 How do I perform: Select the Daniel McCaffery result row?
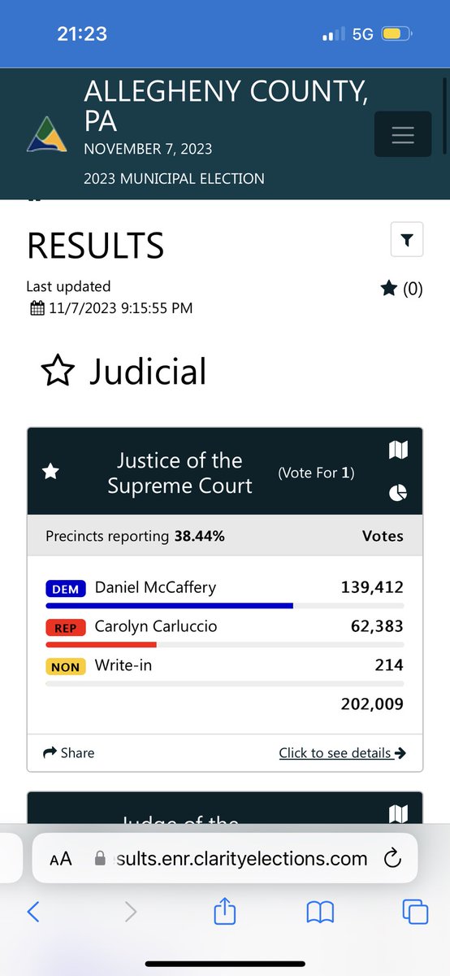(225, 592)
